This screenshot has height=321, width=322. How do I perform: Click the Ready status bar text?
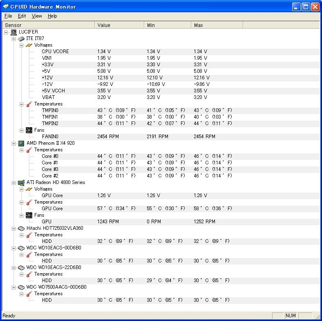point(9,316)
